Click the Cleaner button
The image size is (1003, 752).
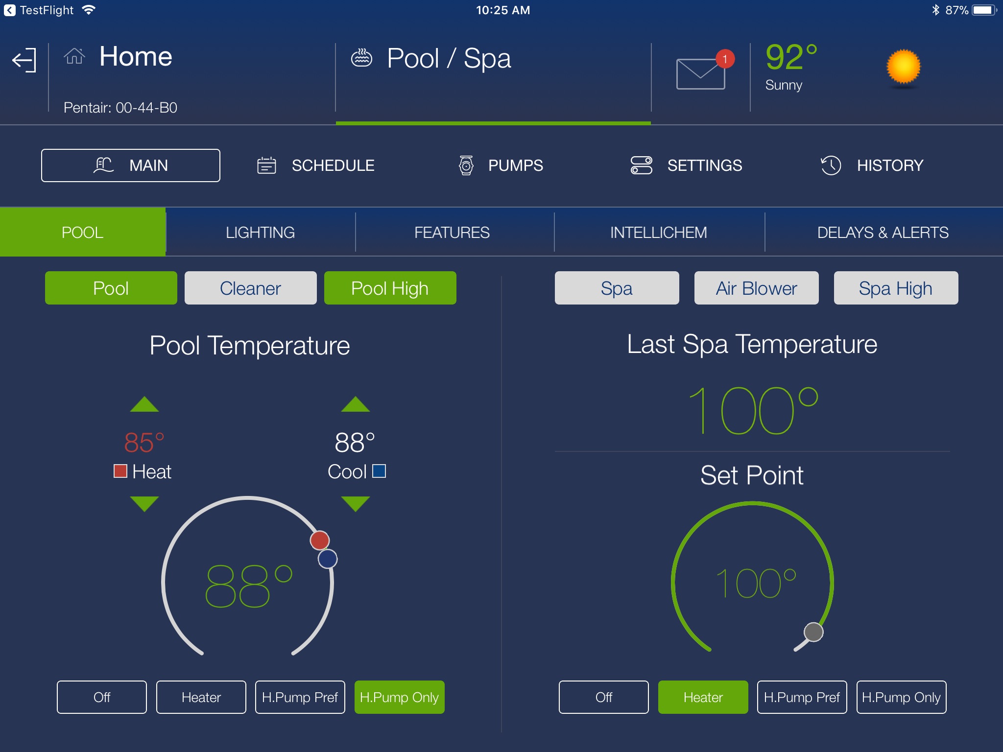click(x=250, y=287)
